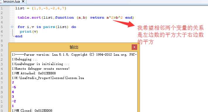The width and height of the screenshot is (208, 112).
Task: Click the list table definition line
Action: coord(41,8)
